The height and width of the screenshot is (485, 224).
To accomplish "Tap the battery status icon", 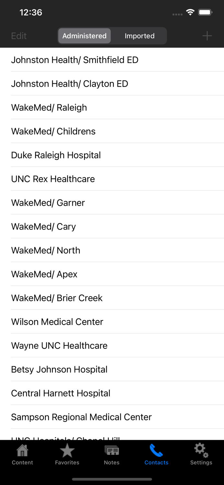I will click(x=205, y=12).
